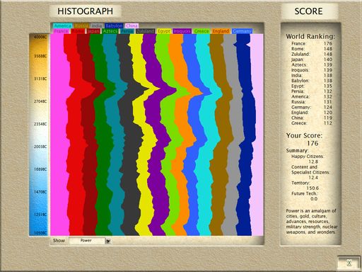Image resolution: width=362 pixels, height=272 pixels.
Task: Click the Your Score value 176
Action: (313, 143)
